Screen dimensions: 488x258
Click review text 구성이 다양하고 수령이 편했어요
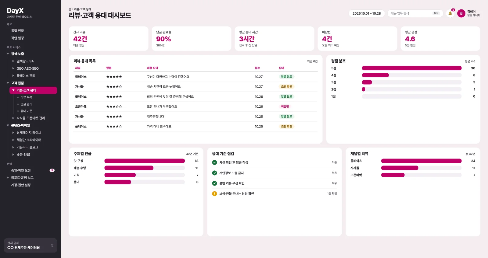168,77
